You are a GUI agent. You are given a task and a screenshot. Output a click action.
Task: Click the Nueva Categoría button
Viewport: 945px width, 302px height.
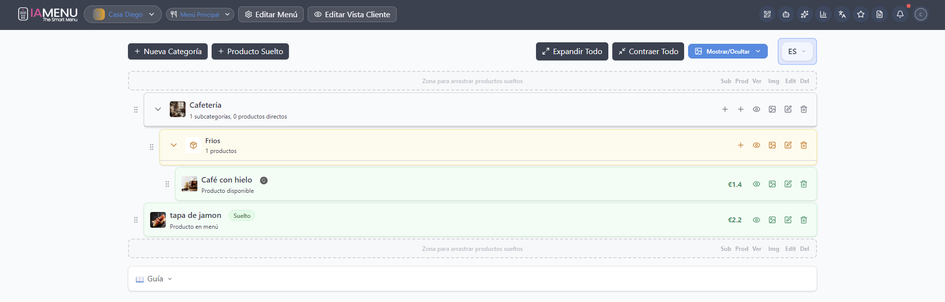[x=168, y=52]
